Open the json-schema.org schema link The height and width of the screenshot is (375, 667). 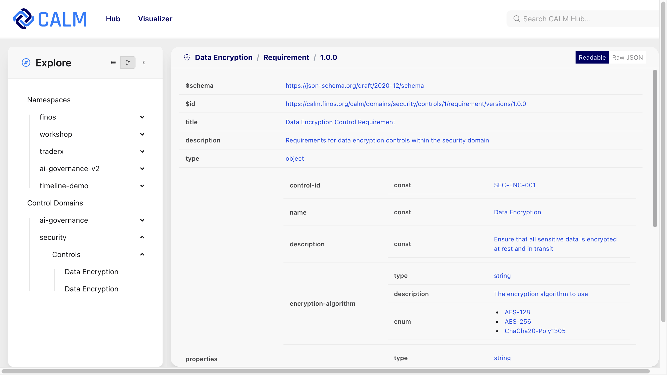355,86
